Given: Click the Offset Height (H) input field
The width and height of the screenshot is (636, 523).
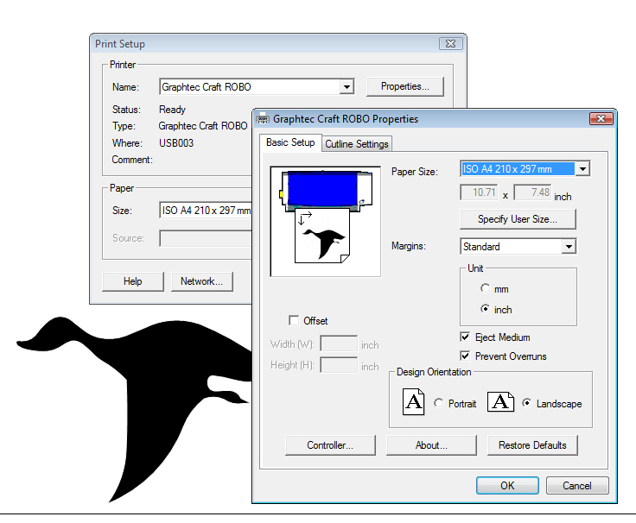Looking at the screenshot, I should pyautogui.click(x=339, y=365).
